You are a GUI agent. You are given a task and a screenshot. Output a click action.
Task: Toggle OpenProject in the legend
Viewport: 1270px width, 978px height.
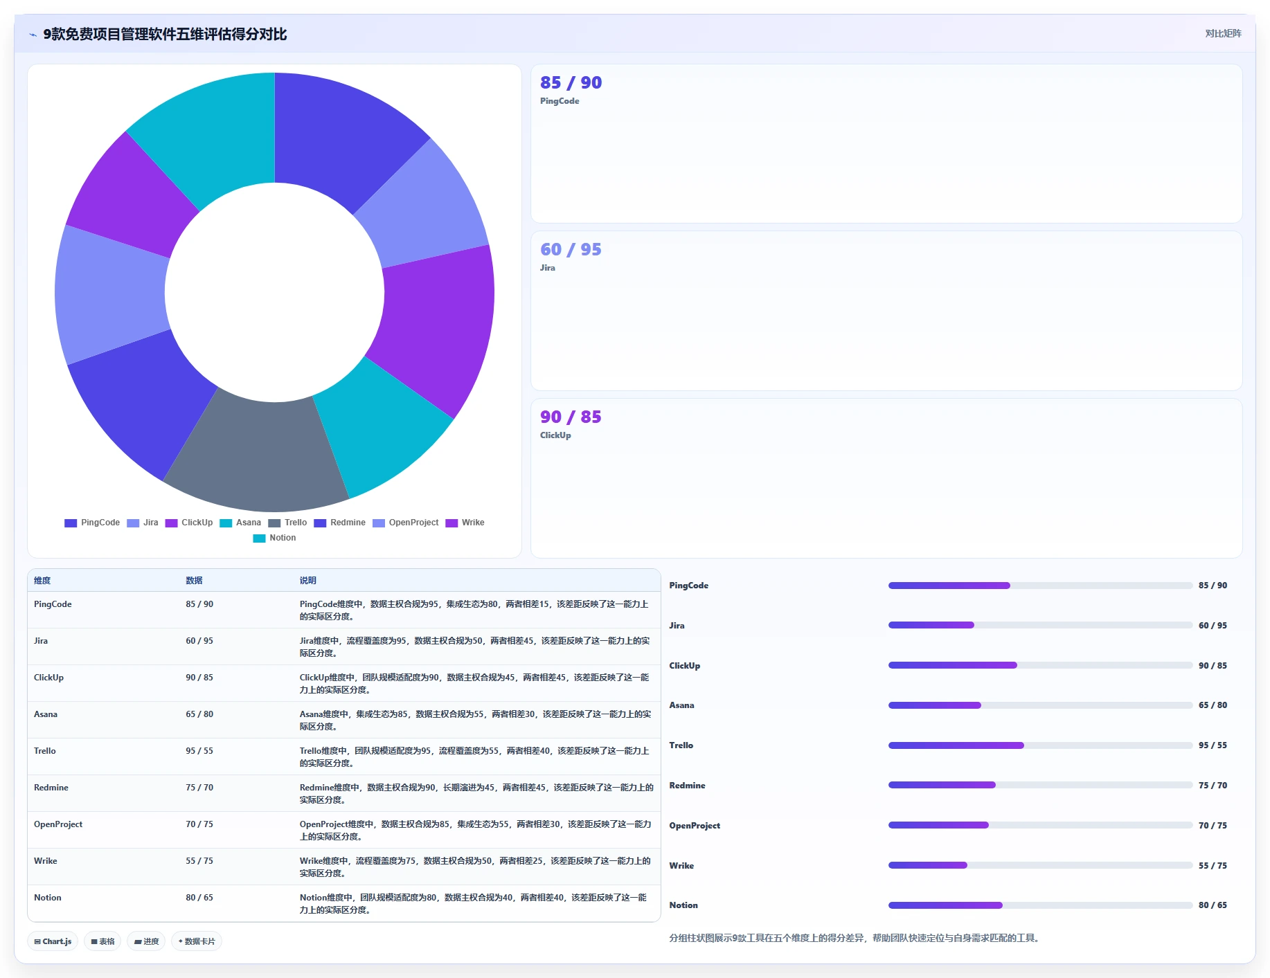point(405,523)
